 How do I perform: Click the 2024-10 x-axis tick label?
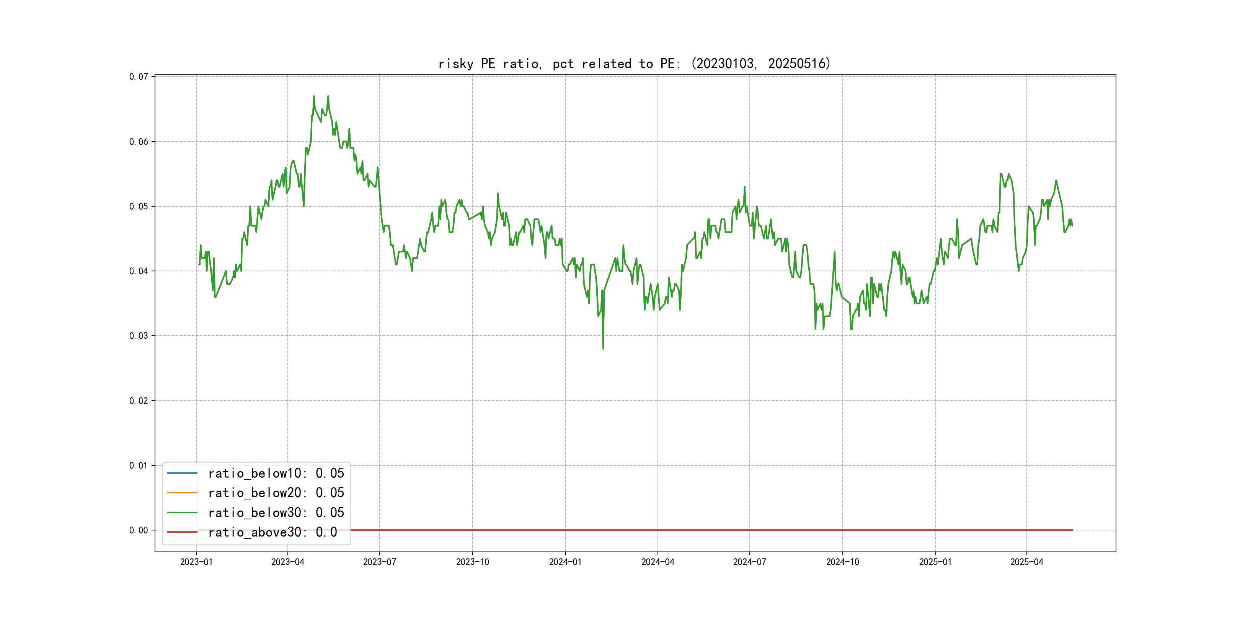(x=842, y=562)
